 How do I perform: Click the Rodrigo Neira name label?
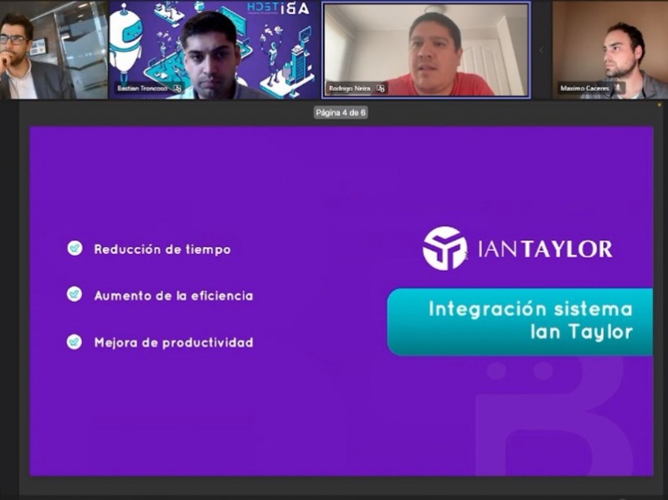tap(349, 89)
